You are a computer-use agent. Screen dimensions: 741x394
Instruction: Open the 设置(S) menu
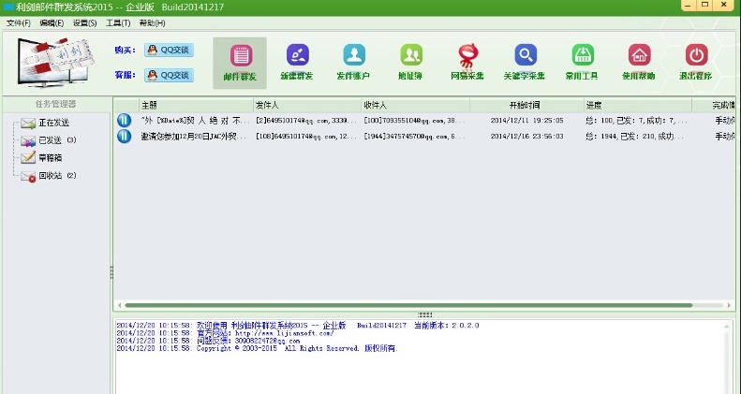pyautogui.click(x=84, y=23)
